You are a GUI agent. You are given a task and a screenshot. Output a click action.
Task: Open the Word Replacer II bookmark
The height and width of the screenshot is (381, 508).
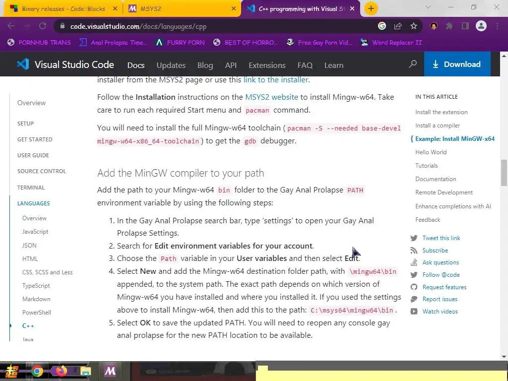pyautogui.click(x=392, y=43)
